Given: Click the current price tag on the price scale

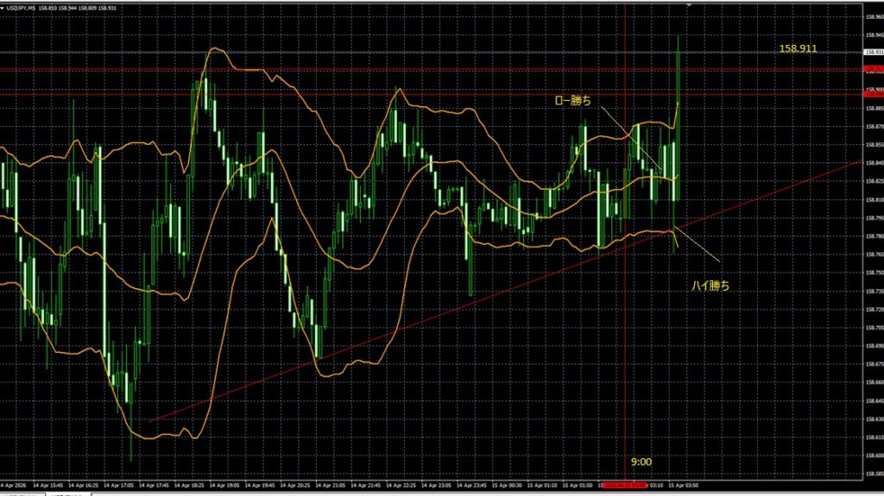Looking at the screenshot, I should click(x=874, y=52).
